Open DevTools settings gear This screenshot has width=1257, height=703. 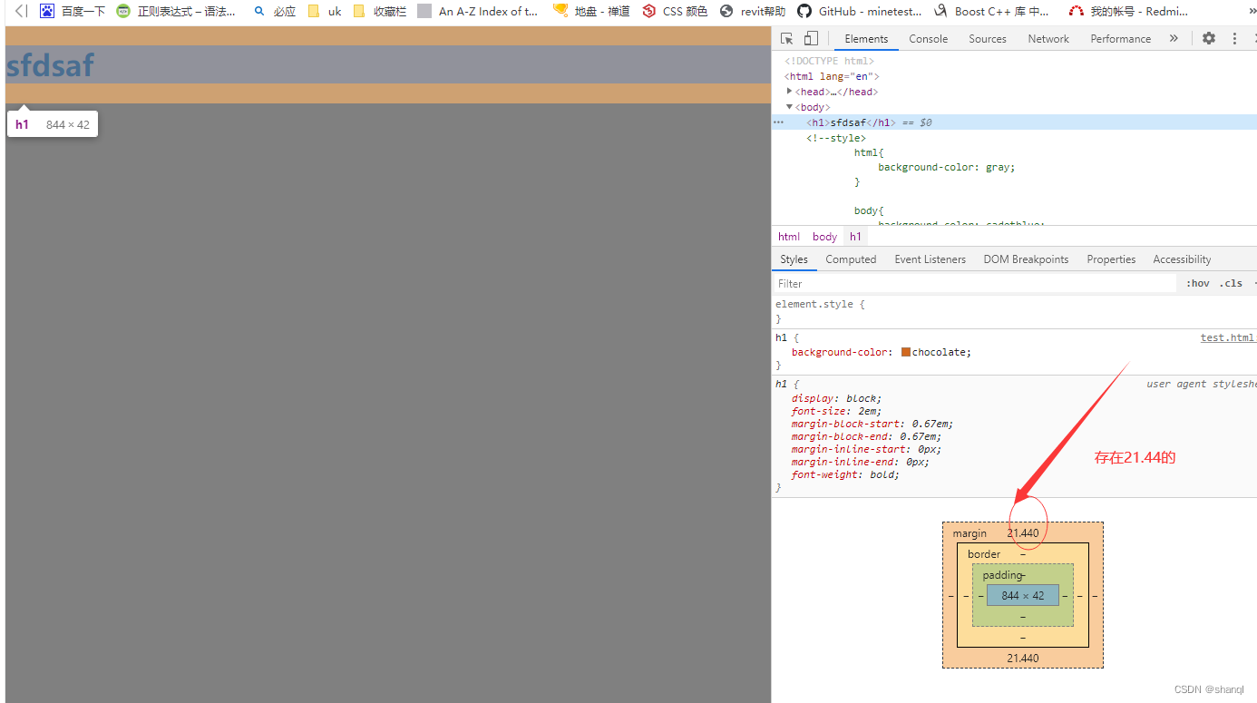click(x=1209, y=38)
